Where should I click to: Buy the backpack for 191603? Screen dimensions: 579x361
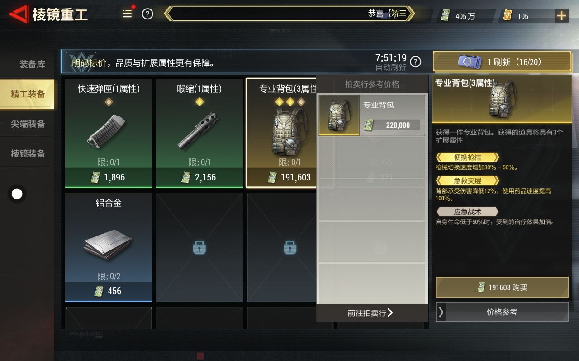point(502,287)
